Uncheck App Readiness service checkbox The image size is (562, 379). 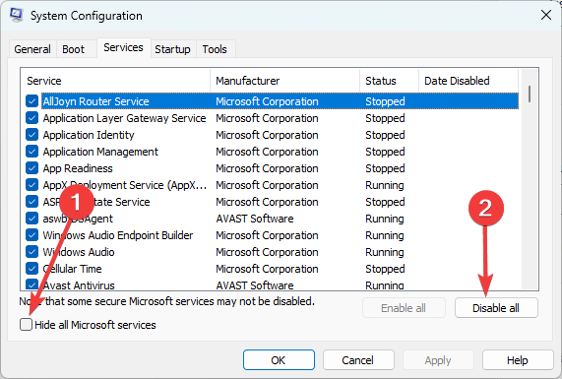[x=31, y=168]
